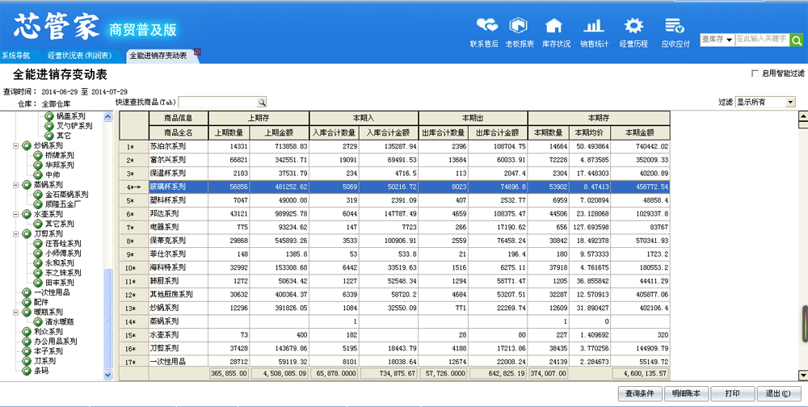Click the green icon of 中帅 tree node
808x407 pixels.
(38, 174)
